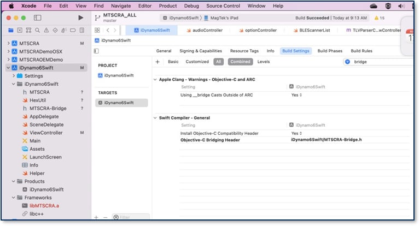This screenshot has height=226, width=420.
Task: Click the related items grid icon
Action: 97,30
